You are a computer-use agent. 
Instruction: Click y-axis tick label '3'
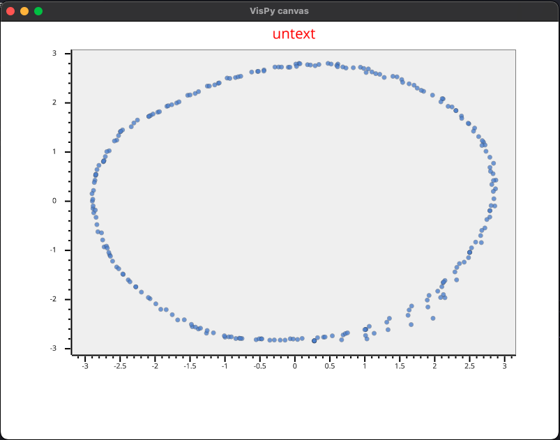pos(54,54)
